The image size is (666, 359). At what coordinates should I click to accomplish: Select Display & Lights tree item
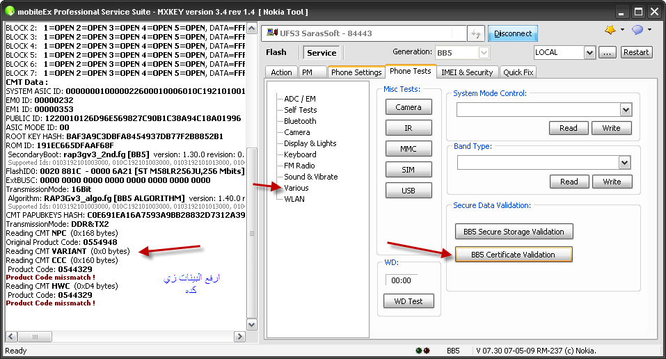[310, 143]
